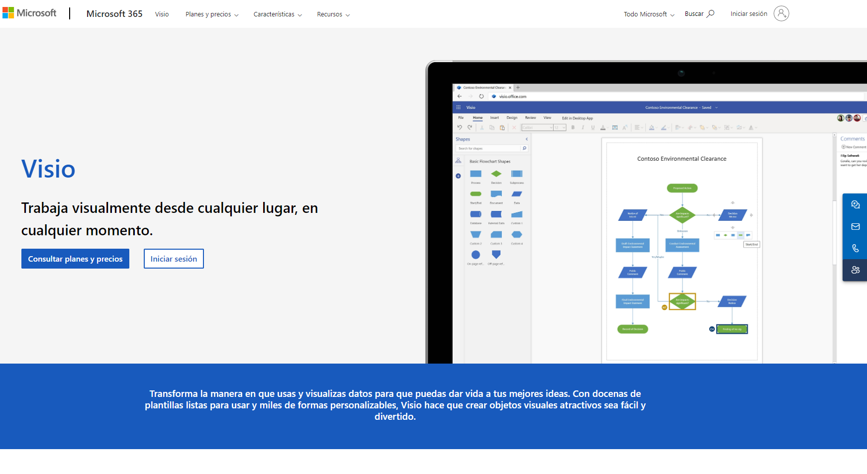
Task: Click the Visio hero heading
Action: pyautogui.click(x=48, y=169)
